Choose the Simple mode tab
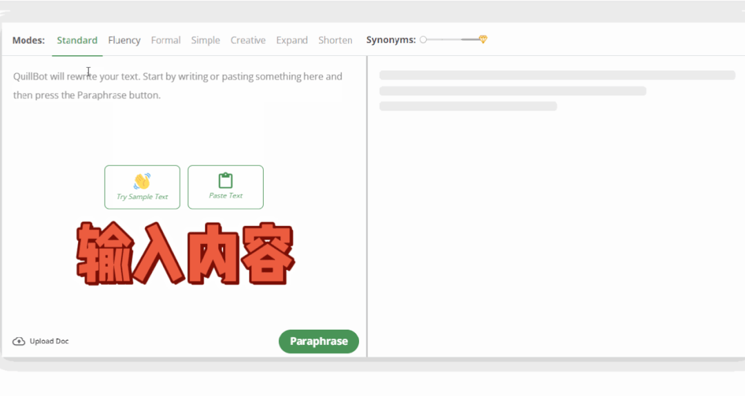This screenshot has height=396, width=745. click(205, 40)
